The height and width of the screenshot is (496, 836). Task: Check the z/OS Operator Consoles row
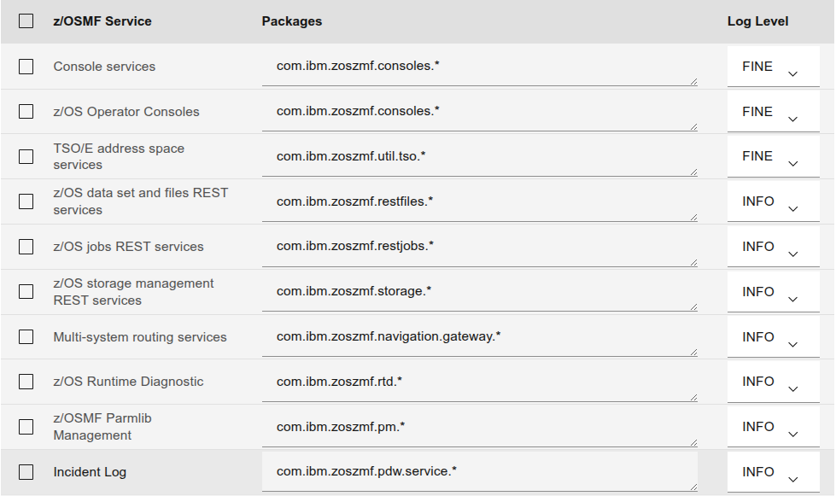(x=26, y=111)
